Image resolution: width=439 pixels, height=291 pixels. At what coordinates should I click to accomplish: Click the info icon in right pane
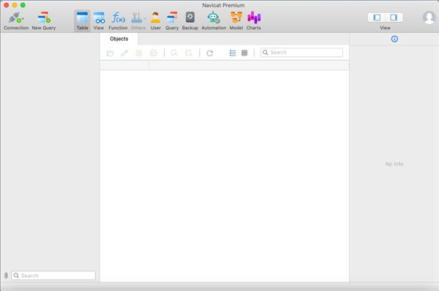[x=394, y=39]
